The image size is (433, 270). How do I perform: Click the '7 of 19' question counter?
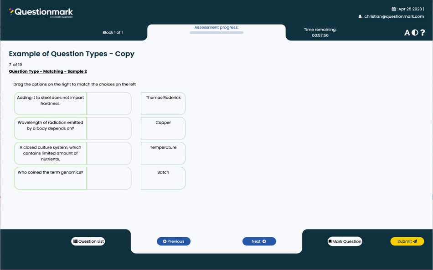[15, 65]
